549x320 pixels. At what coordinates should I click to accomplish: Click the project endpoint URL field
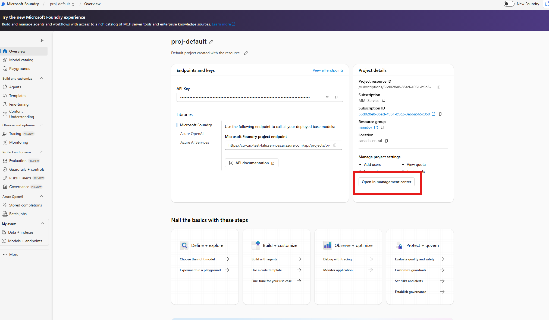(283, 145)
